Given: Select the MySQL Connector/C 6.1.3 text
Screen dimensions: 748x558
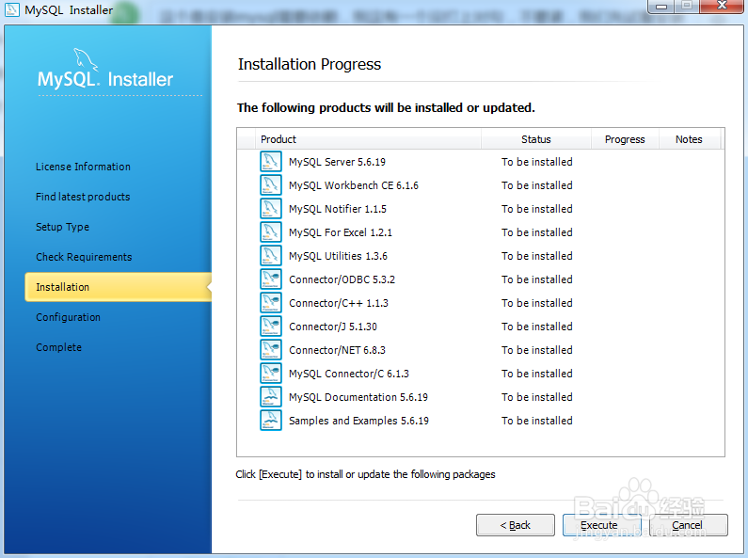Looking at the screenshot, I should point(349,374).
